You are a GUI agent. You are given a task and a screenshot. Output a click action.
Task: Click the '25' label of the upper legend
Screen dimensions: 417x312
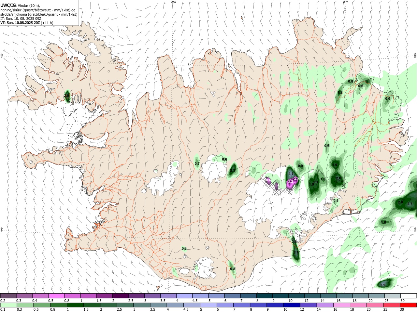386,301
